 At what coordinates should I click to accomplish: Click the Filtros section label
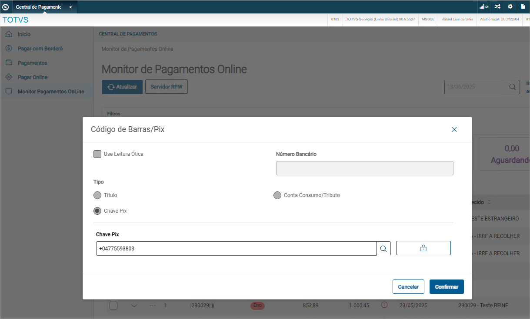point(113,114)
